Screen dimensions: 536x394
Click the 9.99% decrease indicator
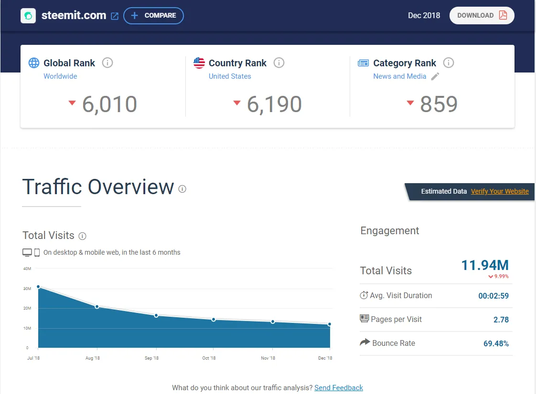498,276
